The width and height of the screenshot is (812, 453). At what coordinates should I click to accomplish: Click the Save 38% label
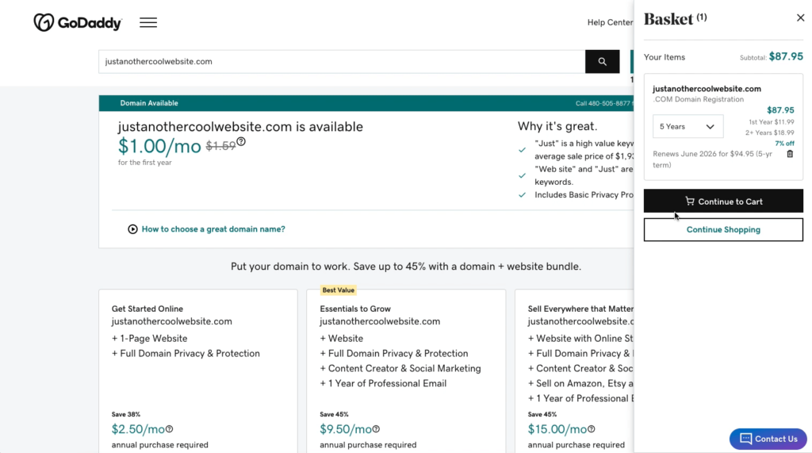126,415
